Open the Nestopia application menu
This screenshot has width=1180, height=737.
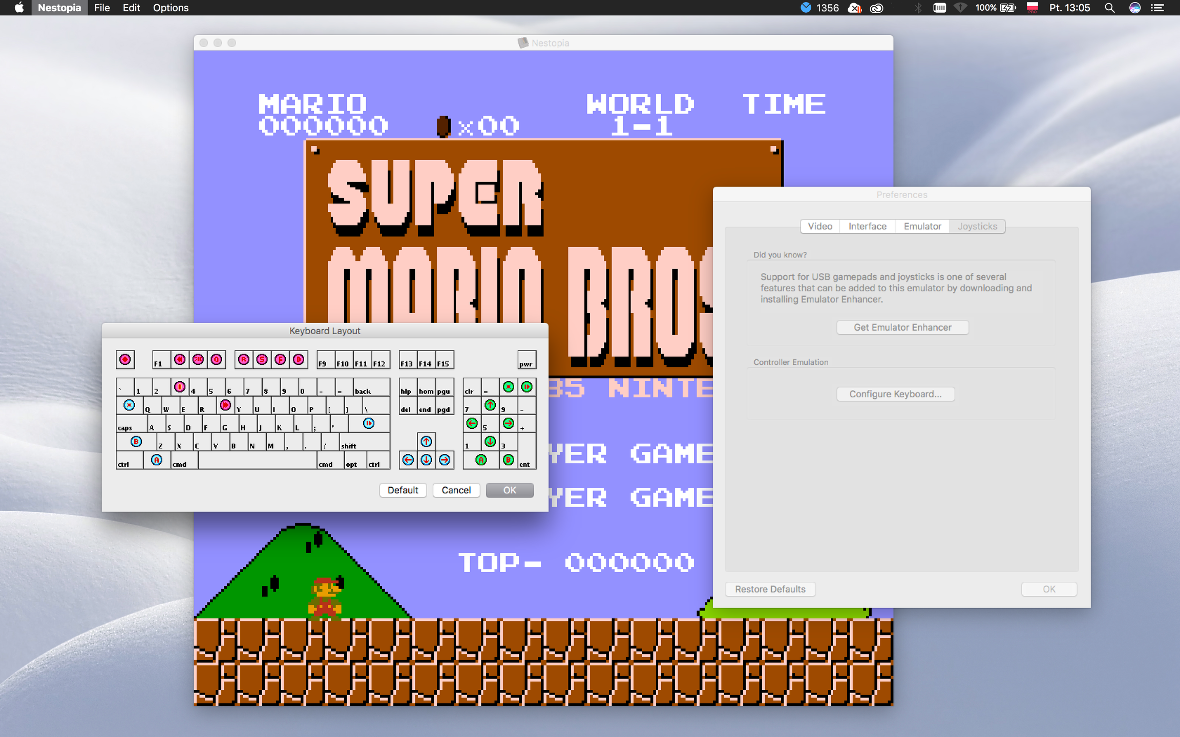[x=59, y=8]
